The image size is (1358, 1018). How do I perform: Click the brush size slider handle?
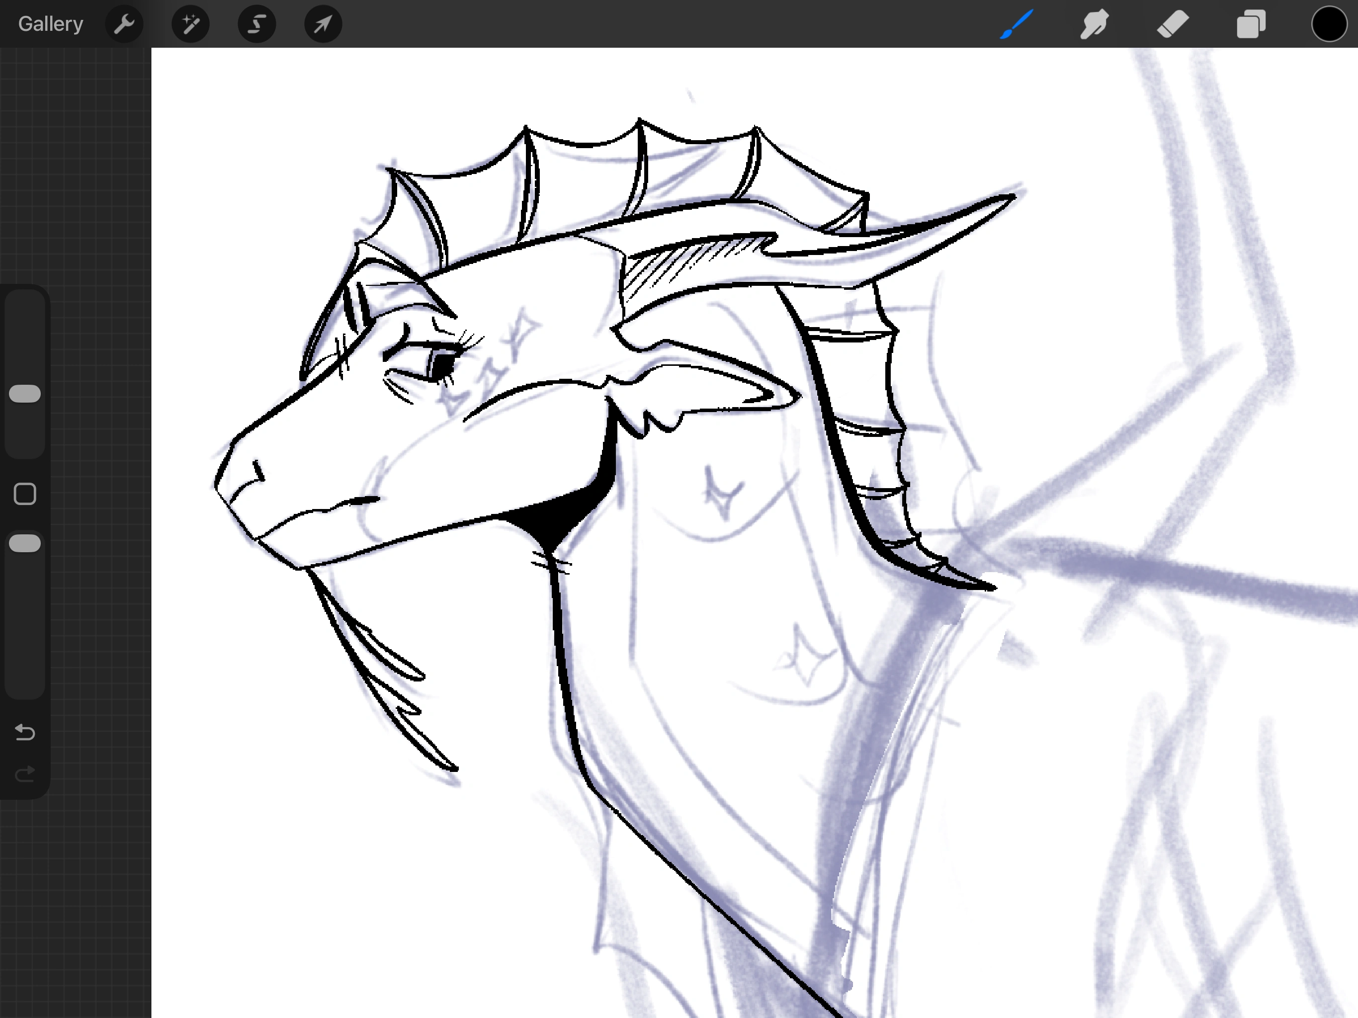point(25,394)
